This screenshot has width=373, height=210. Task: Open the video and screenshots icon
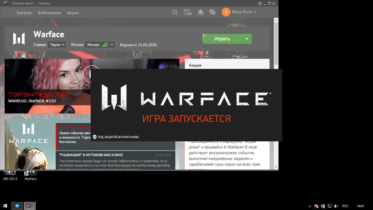coord(188,12)
